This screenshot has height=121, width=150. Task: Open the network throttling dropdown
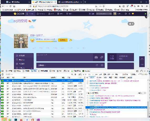click(x=143, y=74)
